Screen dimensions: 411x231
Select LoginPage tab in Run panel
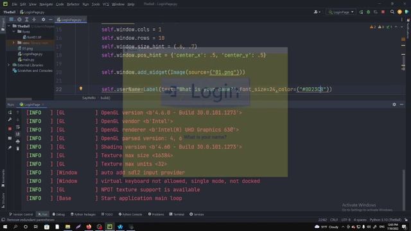[31, 105]
